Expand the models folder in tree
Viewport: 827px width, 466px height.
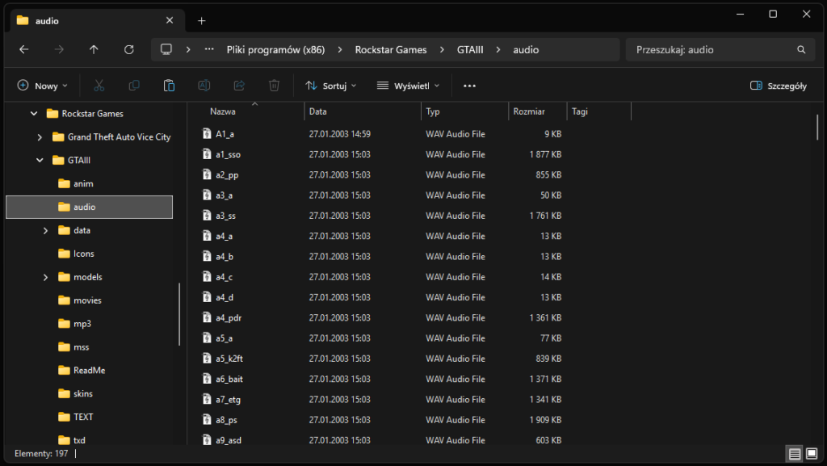click(x=46, y=277)
